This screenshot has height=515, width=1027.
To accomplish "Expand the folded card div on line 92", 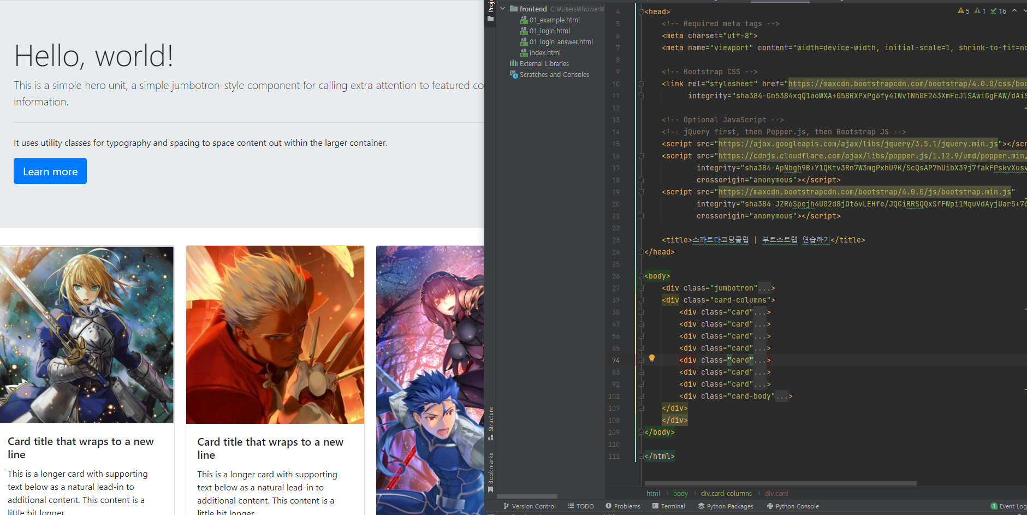I will pyautogui.click(x=641, y=384).
